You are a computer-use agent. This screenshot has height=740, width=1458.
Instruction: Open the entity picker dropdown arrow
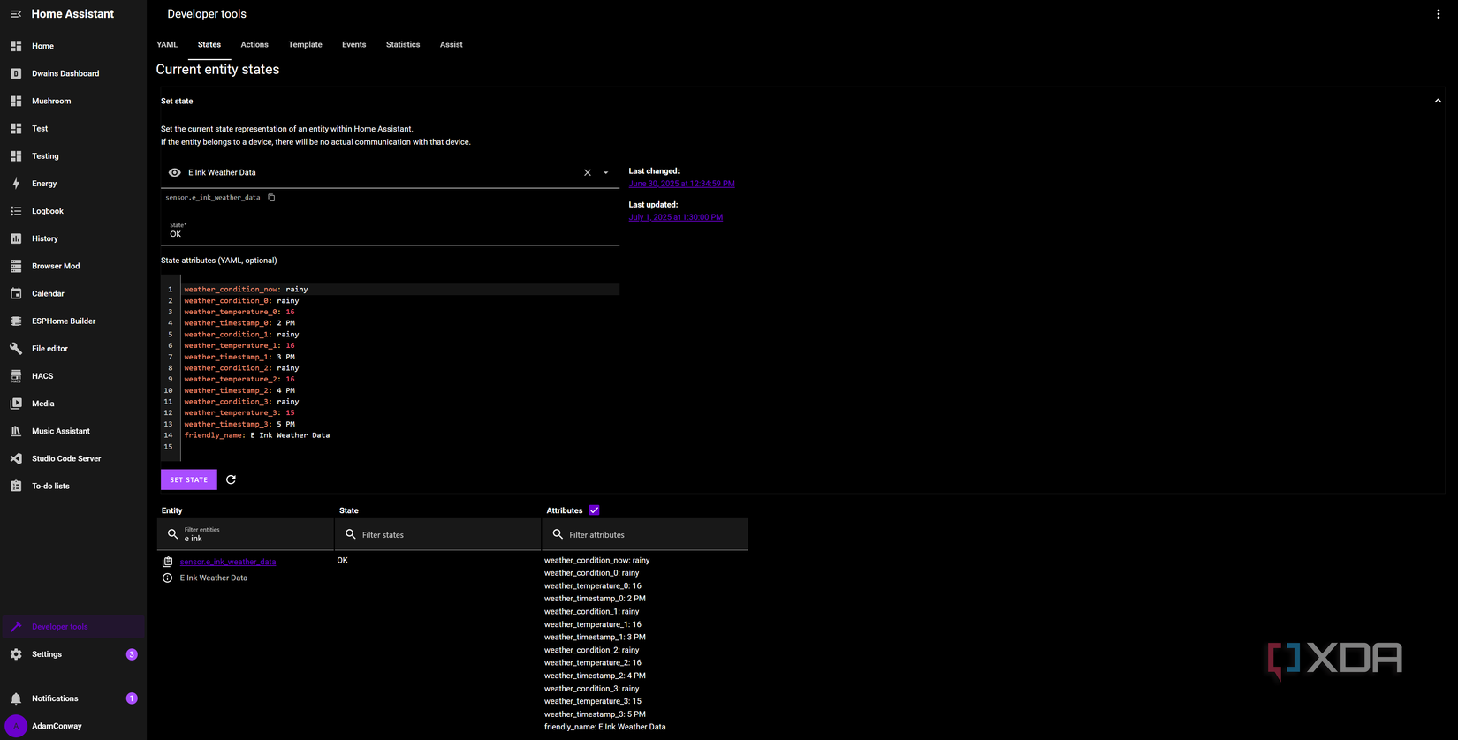pos(606,173)
